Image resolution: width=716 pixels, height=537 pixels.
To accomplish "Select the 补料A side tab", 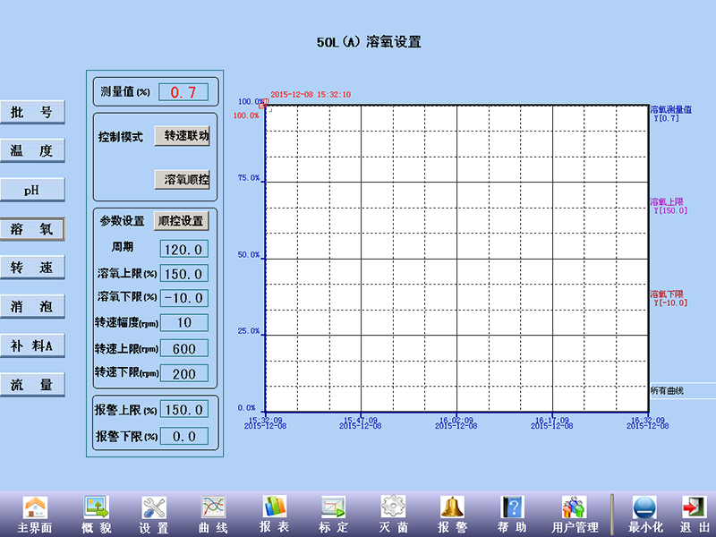I will pyautogui.click(x=32, y=345).
